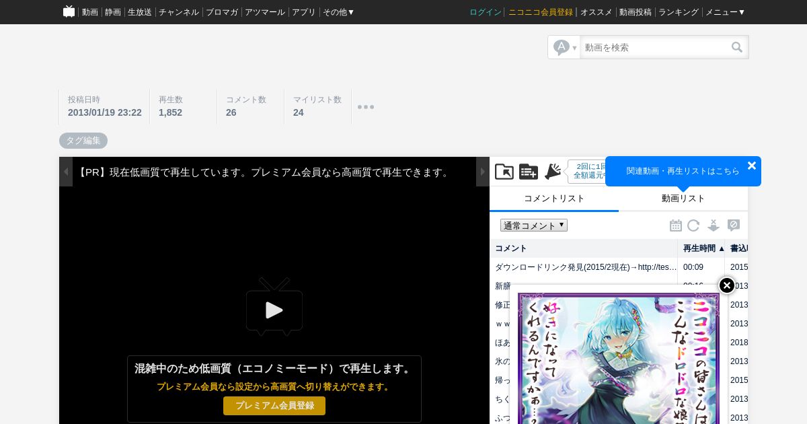Click the 【PR】 low quality notice text

(x=265, y=172)
